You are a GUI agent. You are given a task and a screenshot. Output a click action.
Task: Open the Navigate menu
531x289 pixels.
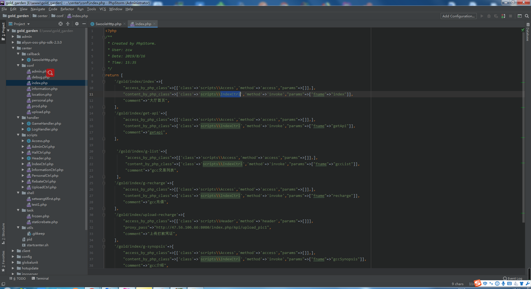click(38, 9)
